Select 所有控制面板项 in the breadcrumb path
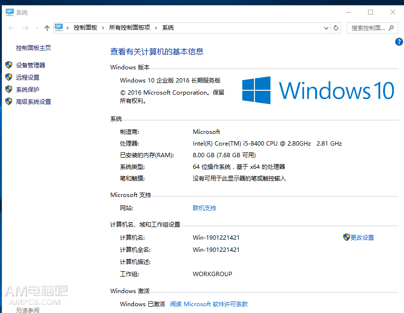The height and width of the screenshot is (313, 404). (129, 28)
